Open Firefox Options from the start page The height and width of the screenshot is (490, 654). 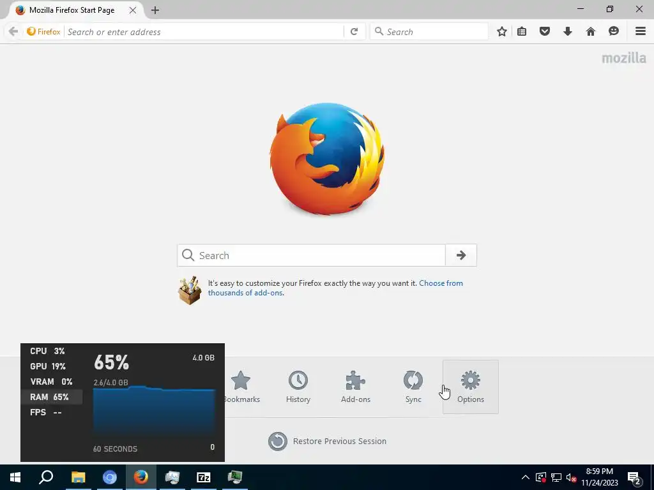pos(471,387)
